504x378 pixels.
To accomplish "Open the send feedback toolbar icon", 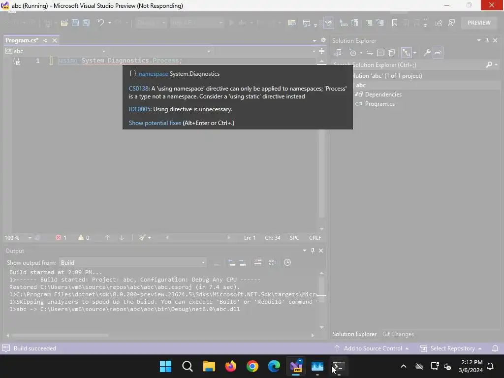I will pos(451,23).
